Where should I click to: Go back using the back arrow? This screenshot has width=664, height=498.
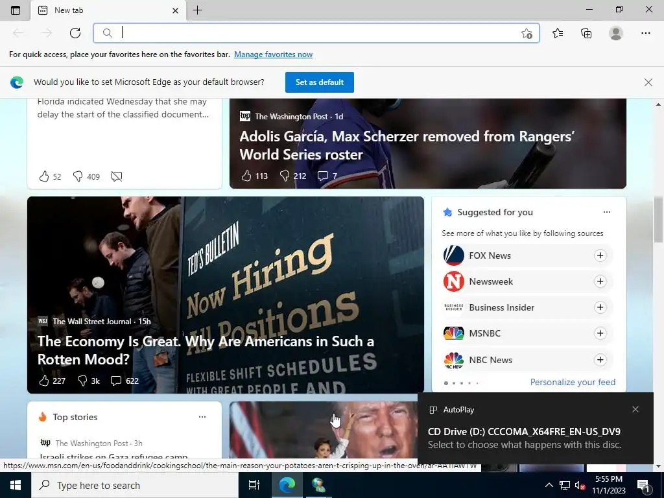[x=18, y=33]
